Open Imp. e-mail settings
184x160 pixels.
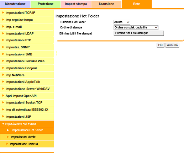pos(27,27)
